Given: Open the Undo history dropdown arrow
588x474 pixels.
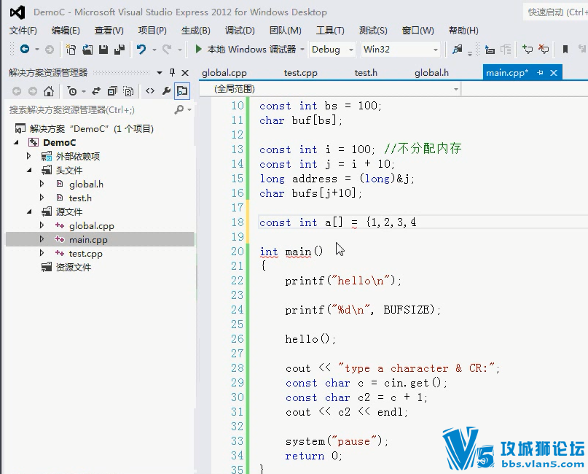Looking at the screenshot, I should tap(154, 49).
